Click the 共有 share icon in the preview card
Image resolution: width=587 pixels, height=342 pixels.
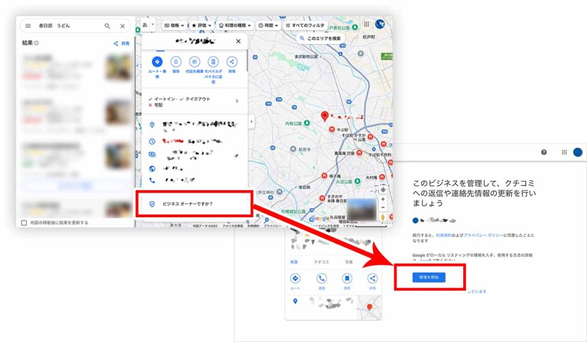pos(372,278)
